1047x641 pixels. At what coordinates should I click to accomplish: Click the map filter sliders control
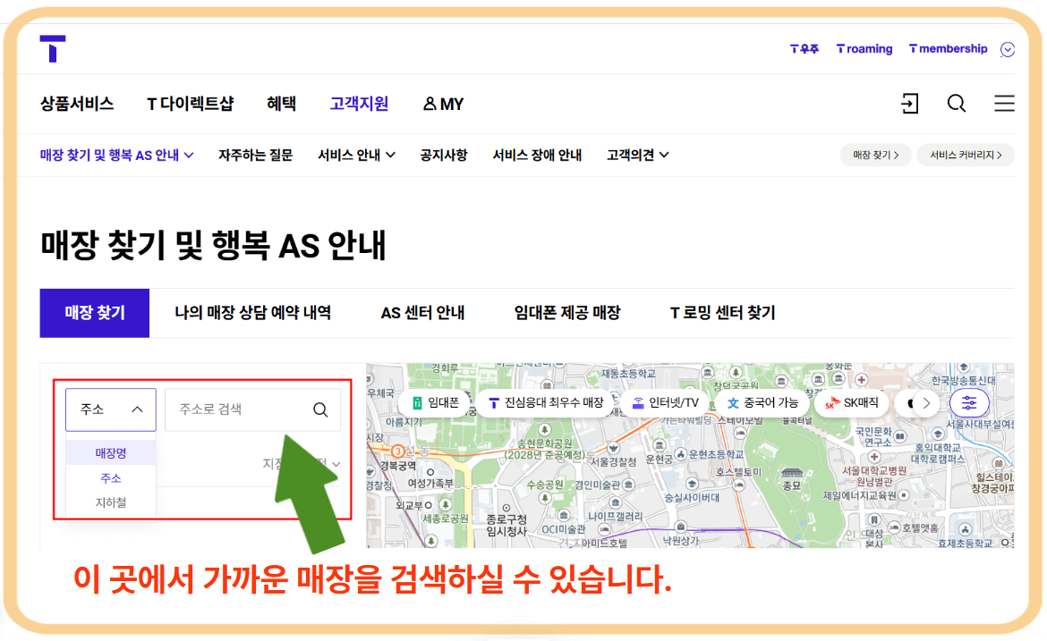[968, 403]
